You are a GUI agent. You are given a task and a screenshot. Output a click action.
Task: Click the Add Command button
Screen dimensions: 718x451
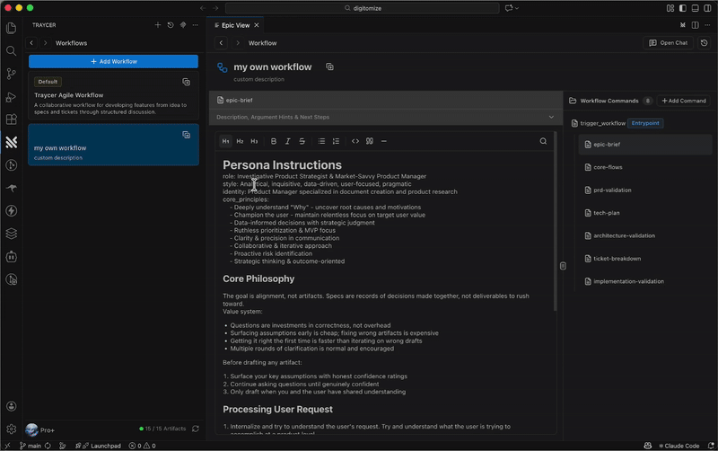coord(684,101)
